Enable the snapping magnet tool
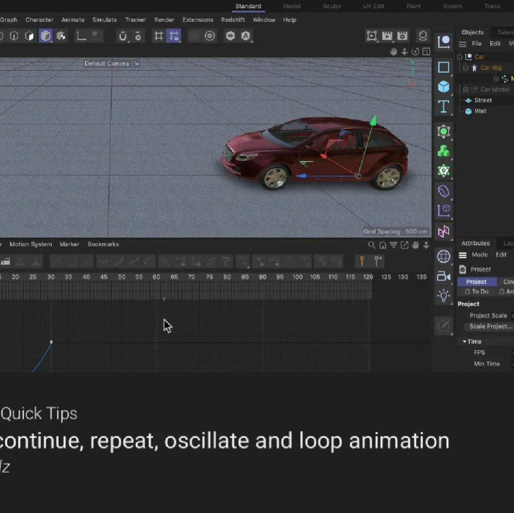This screenshot has height=513, width=514. [124, 36]
